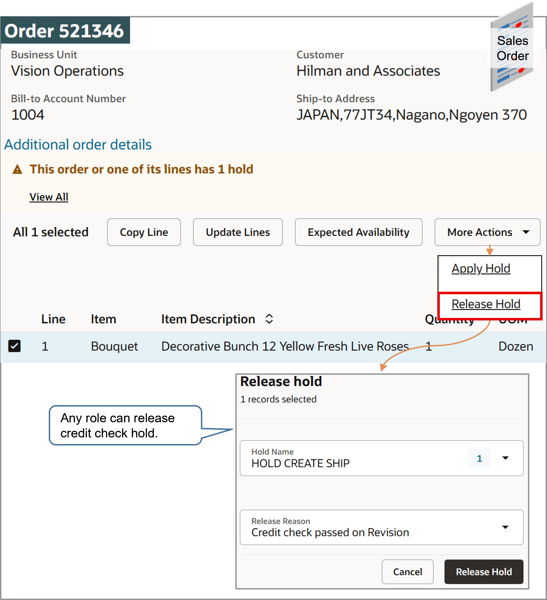Expand the More Actions dropdown

point(487,232)
